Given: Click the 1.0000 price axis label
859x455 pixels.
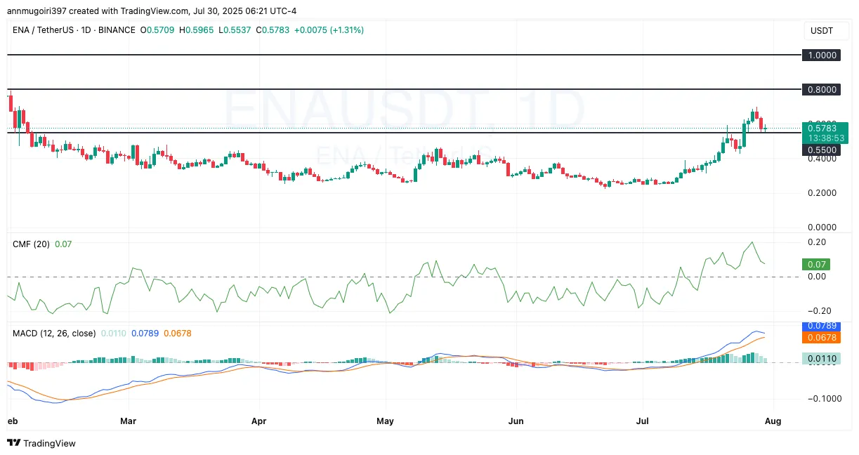Looking at the screenshot, I should (822, 55).
